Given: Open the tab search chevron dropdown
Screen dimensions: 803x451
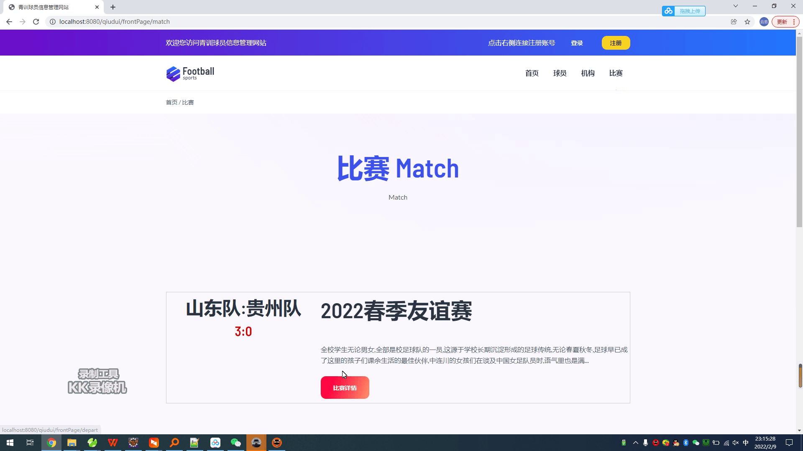Looking at the screenshot, I should coord(735,6).
